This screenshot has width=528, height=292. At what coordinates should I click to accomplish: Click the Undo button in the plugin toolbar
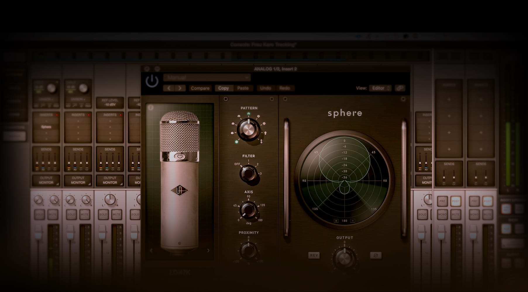(x=265, y=88)
